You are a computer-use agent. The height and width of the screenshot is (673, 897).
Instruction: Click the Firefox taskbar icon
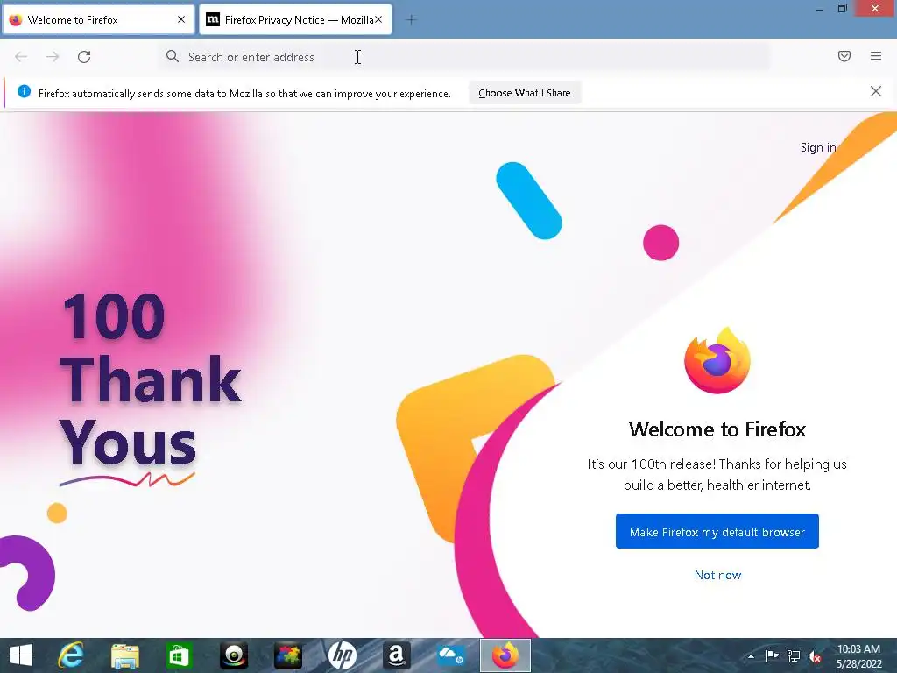505,655
